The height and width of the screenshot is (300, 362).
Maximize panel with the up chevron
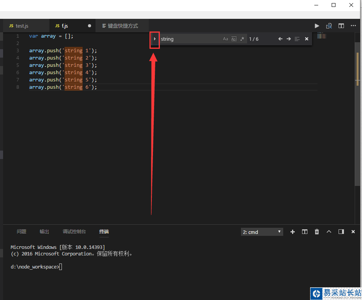click(x=329, y=232)
